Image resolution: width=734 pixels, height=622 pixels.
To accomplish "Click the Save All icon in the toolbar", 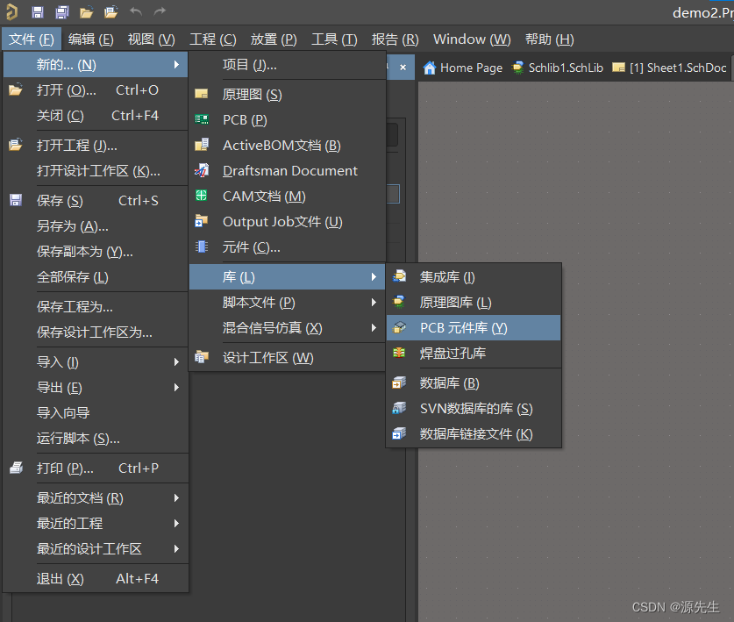I will 61,12.
